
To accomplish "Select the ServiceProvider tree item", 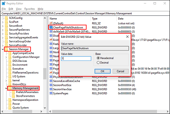I will [x=18, y=45].
